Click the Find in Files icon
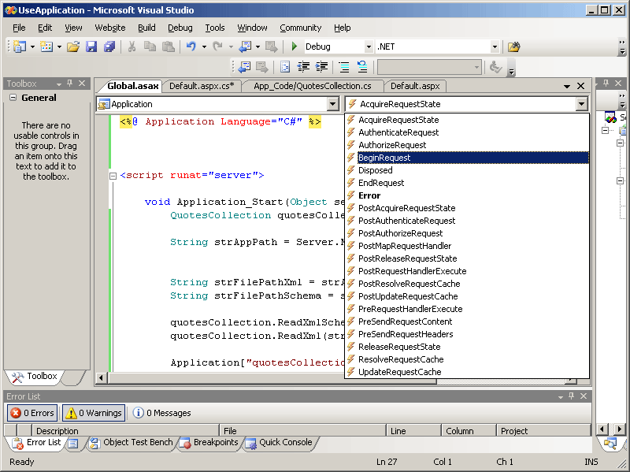 513,47
